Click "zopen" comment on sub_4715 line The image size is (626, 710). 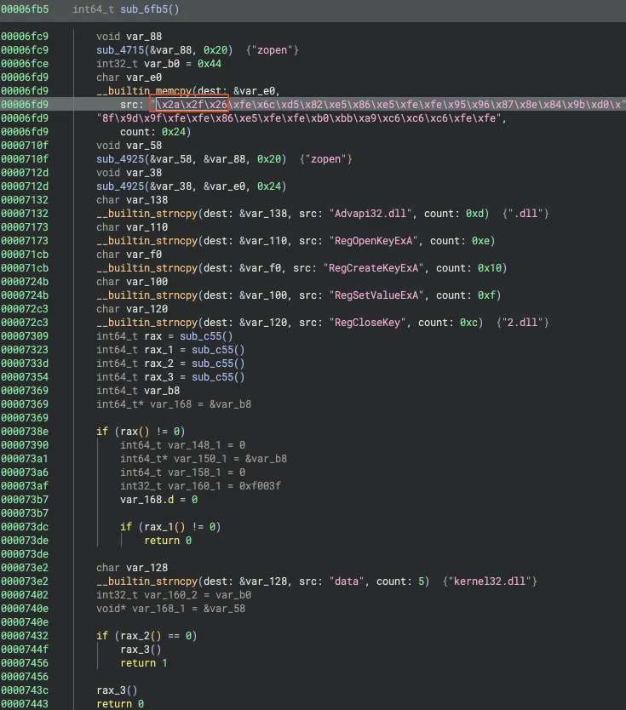tap(272, 50)
